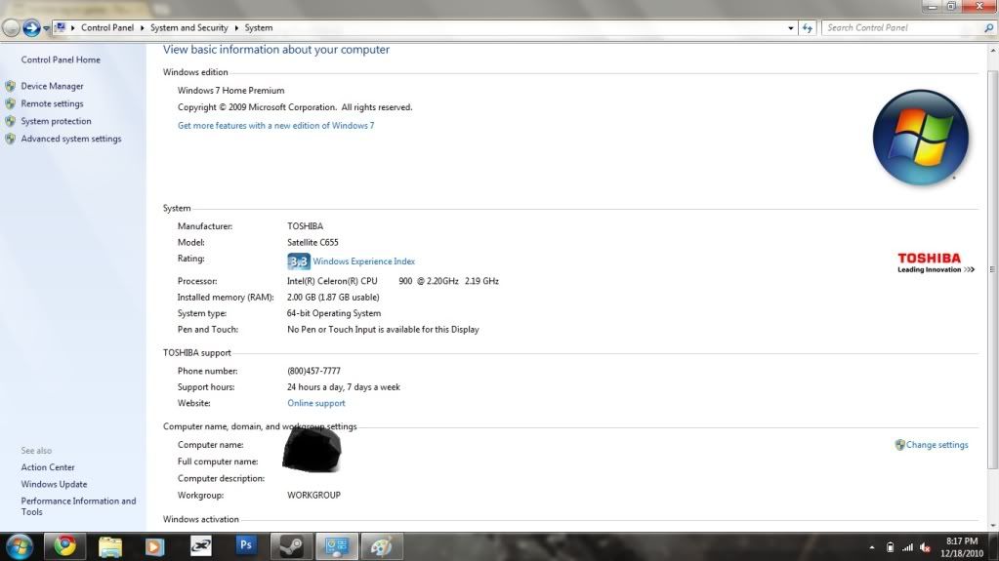This screenshot has width=999, height=561.
Task: Go to System and Security breadcrumb
Action: click(189, 28)
